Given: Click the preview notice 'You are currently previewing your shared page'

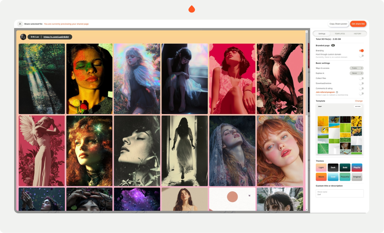Looking at the screenshot, I should [66, 24].
